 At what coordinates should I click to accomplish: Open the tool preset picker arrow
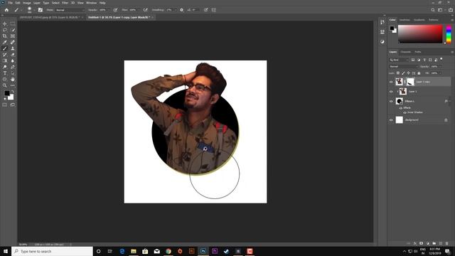(x=21, y=10)
